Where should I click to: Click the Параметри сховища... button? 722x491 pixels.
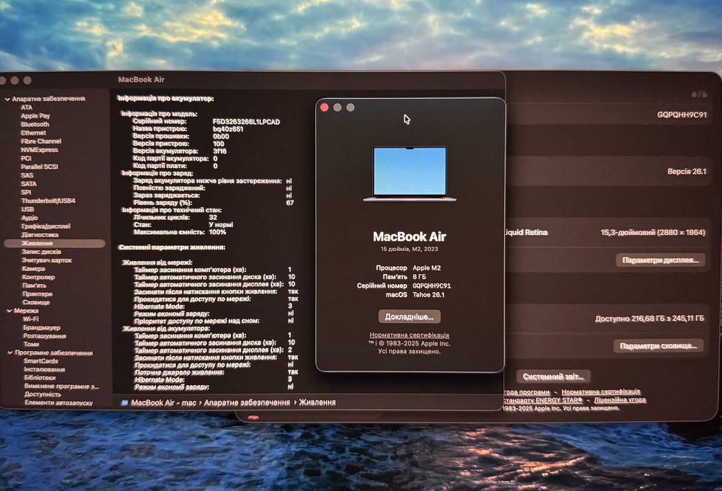pos(658,346)
